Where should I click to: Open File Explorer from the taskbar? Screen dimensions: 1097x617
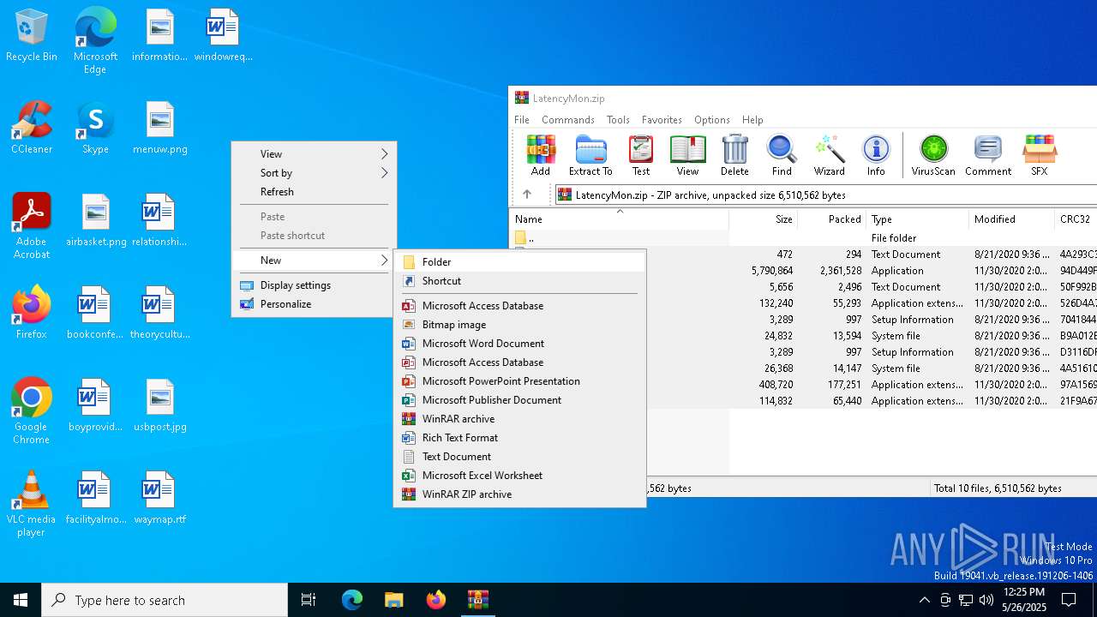[393, 600]
